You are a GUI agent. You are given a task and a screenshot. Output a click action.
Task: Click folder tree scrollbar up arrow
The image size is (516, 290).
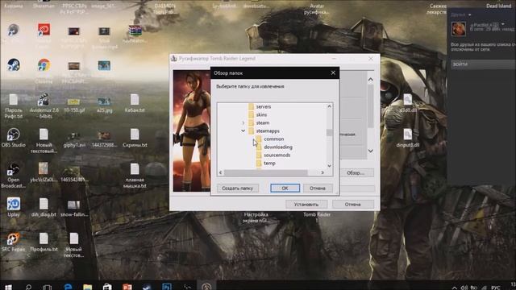tap(330, 106)
